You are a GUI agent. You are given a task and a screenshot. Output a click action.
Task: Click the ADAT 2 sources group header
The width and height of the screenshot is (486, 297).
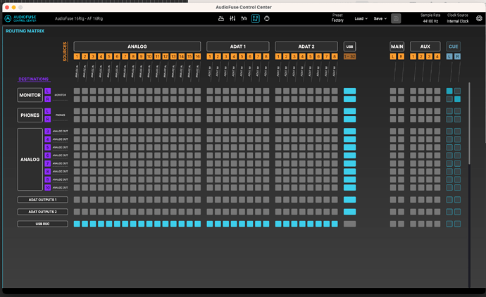pos(306,46)
